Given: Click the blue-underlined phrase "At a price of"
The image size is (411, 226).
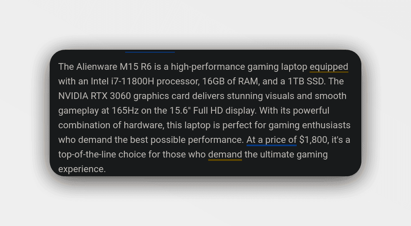Looking at the screenshot, I should 272,140.
